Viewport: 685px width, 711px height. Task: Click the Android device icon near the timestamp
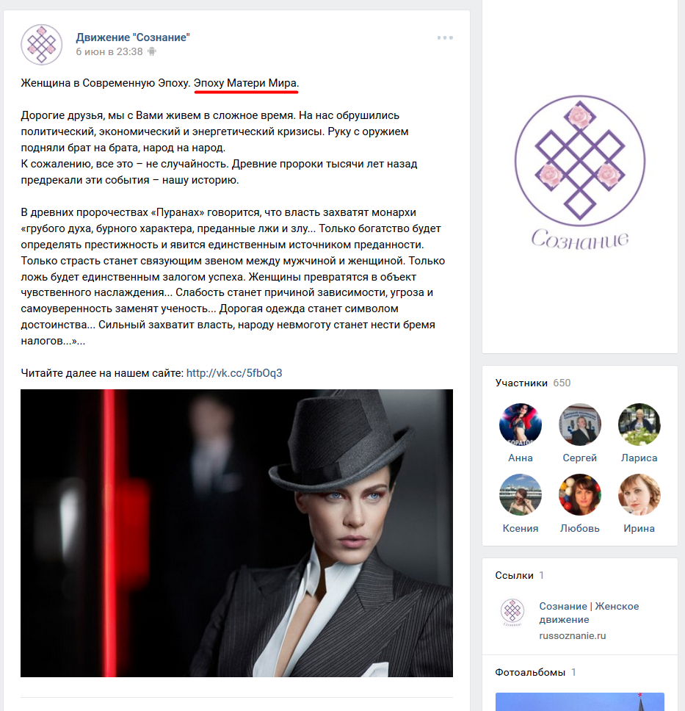click(x=152, y=51)
